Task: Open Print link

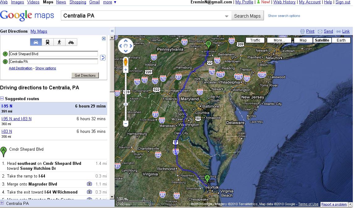Action: (310, 31)
